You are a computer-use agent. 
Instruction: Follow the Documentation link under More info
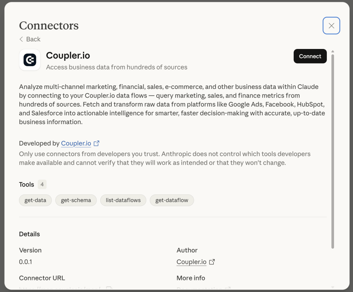(200, 290)
